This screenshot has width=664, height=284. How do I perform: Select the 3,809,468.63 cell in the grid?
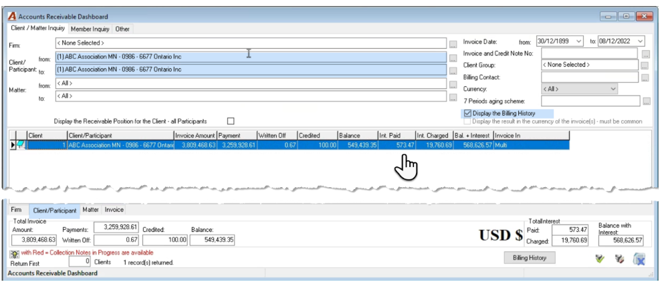[195, 145]
